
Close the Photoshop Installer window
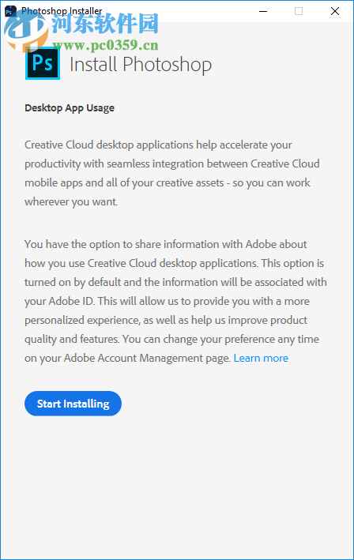click(x=335, y=11)
